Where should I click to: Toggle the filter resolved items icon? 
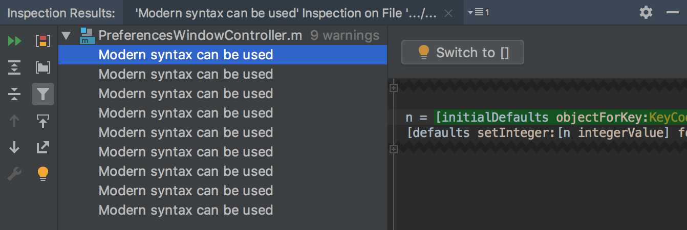coord(43,94)
